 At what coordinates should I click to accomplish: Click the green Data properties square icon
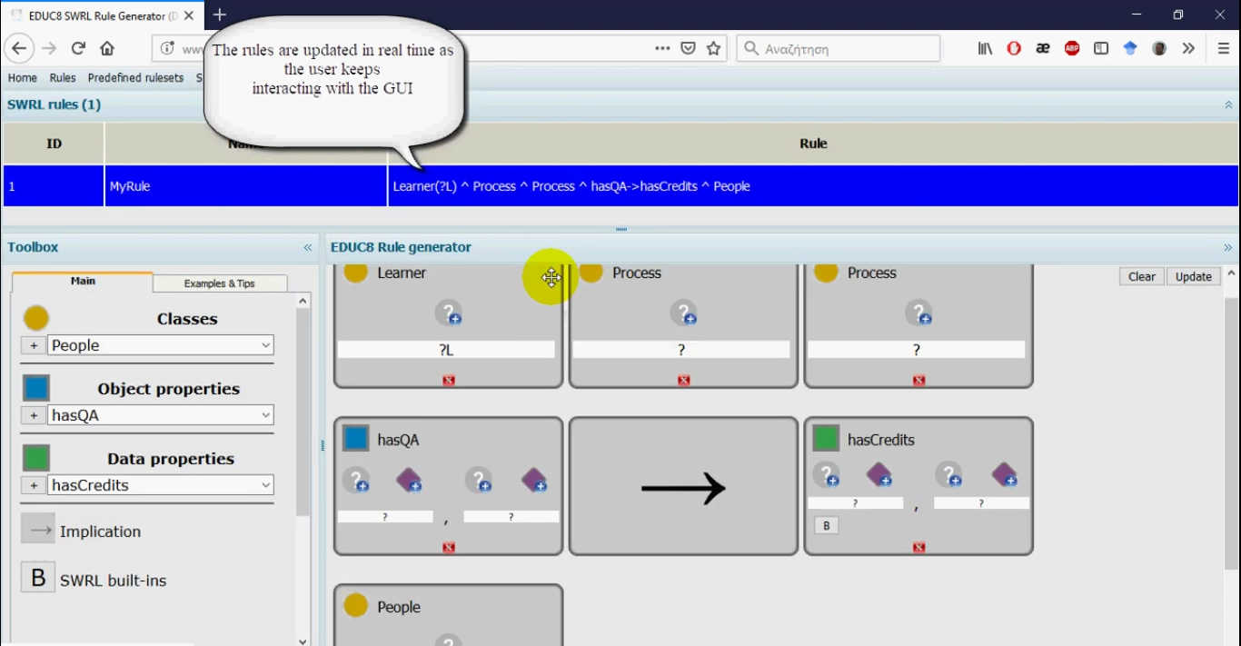(36, 458)
